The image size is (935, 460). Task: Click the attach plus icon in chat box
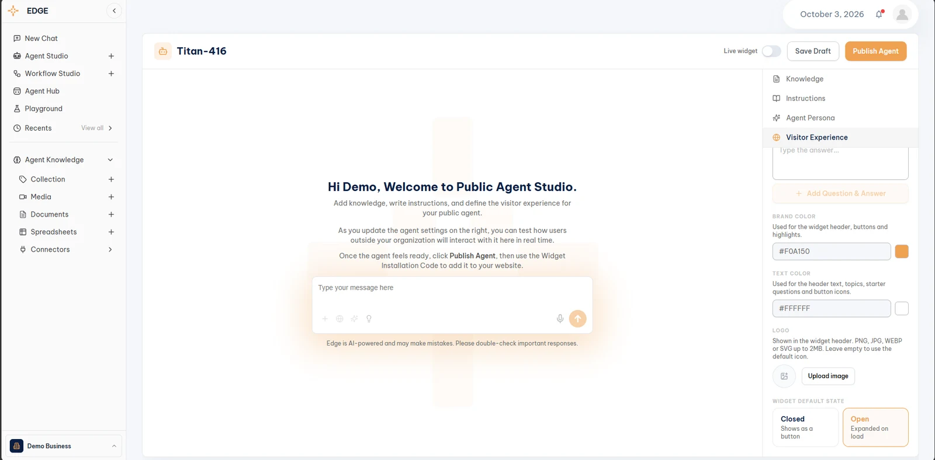(325, 319)
